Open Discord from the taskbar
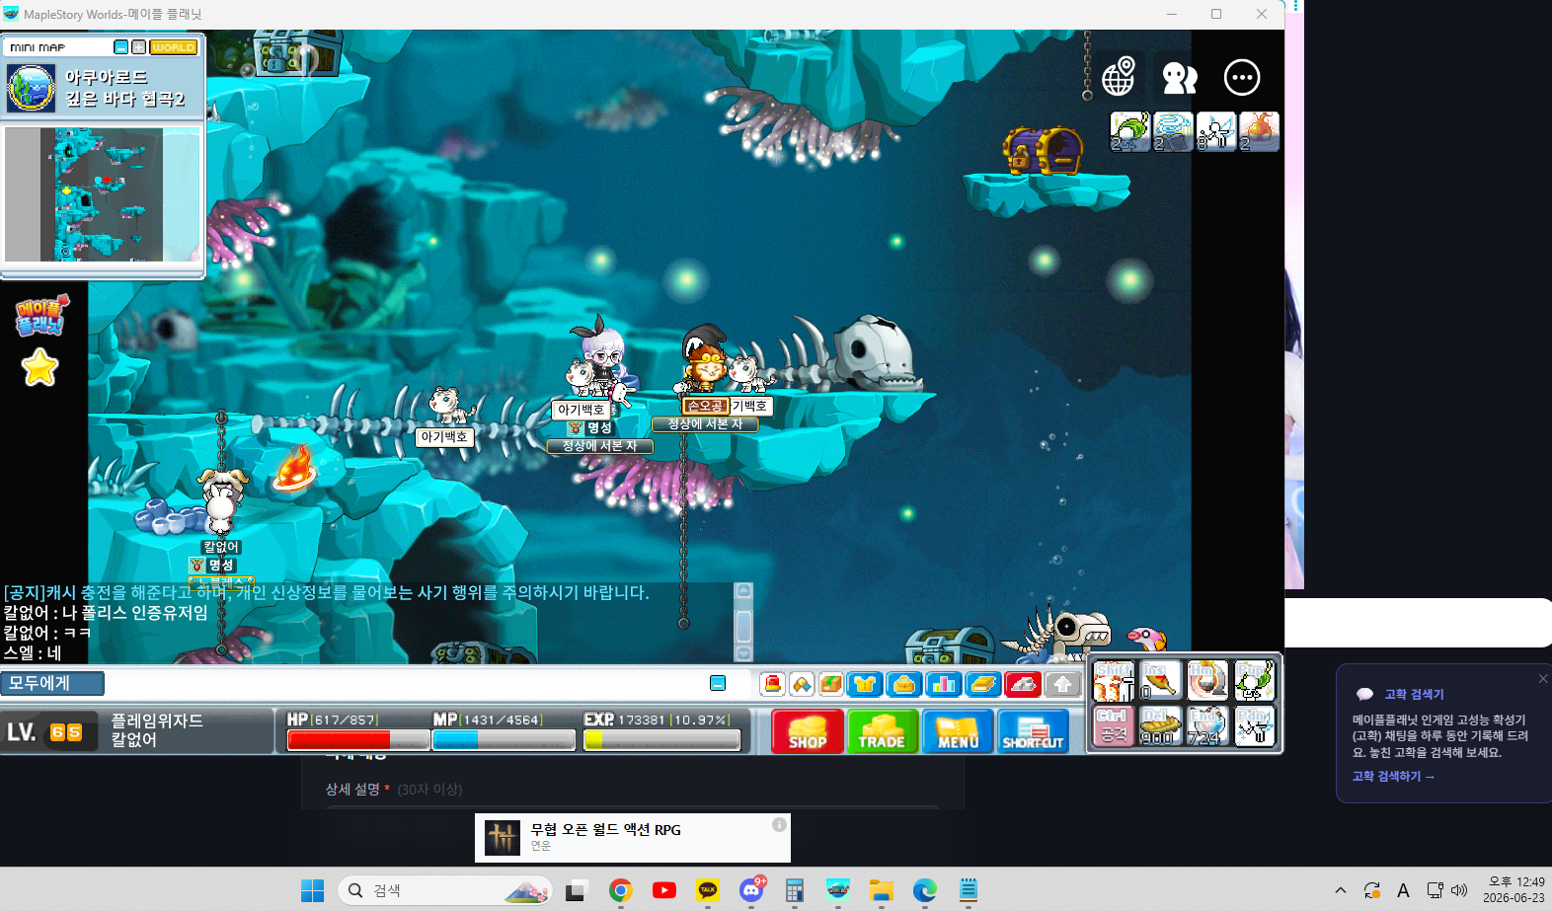 click(751, 890)
